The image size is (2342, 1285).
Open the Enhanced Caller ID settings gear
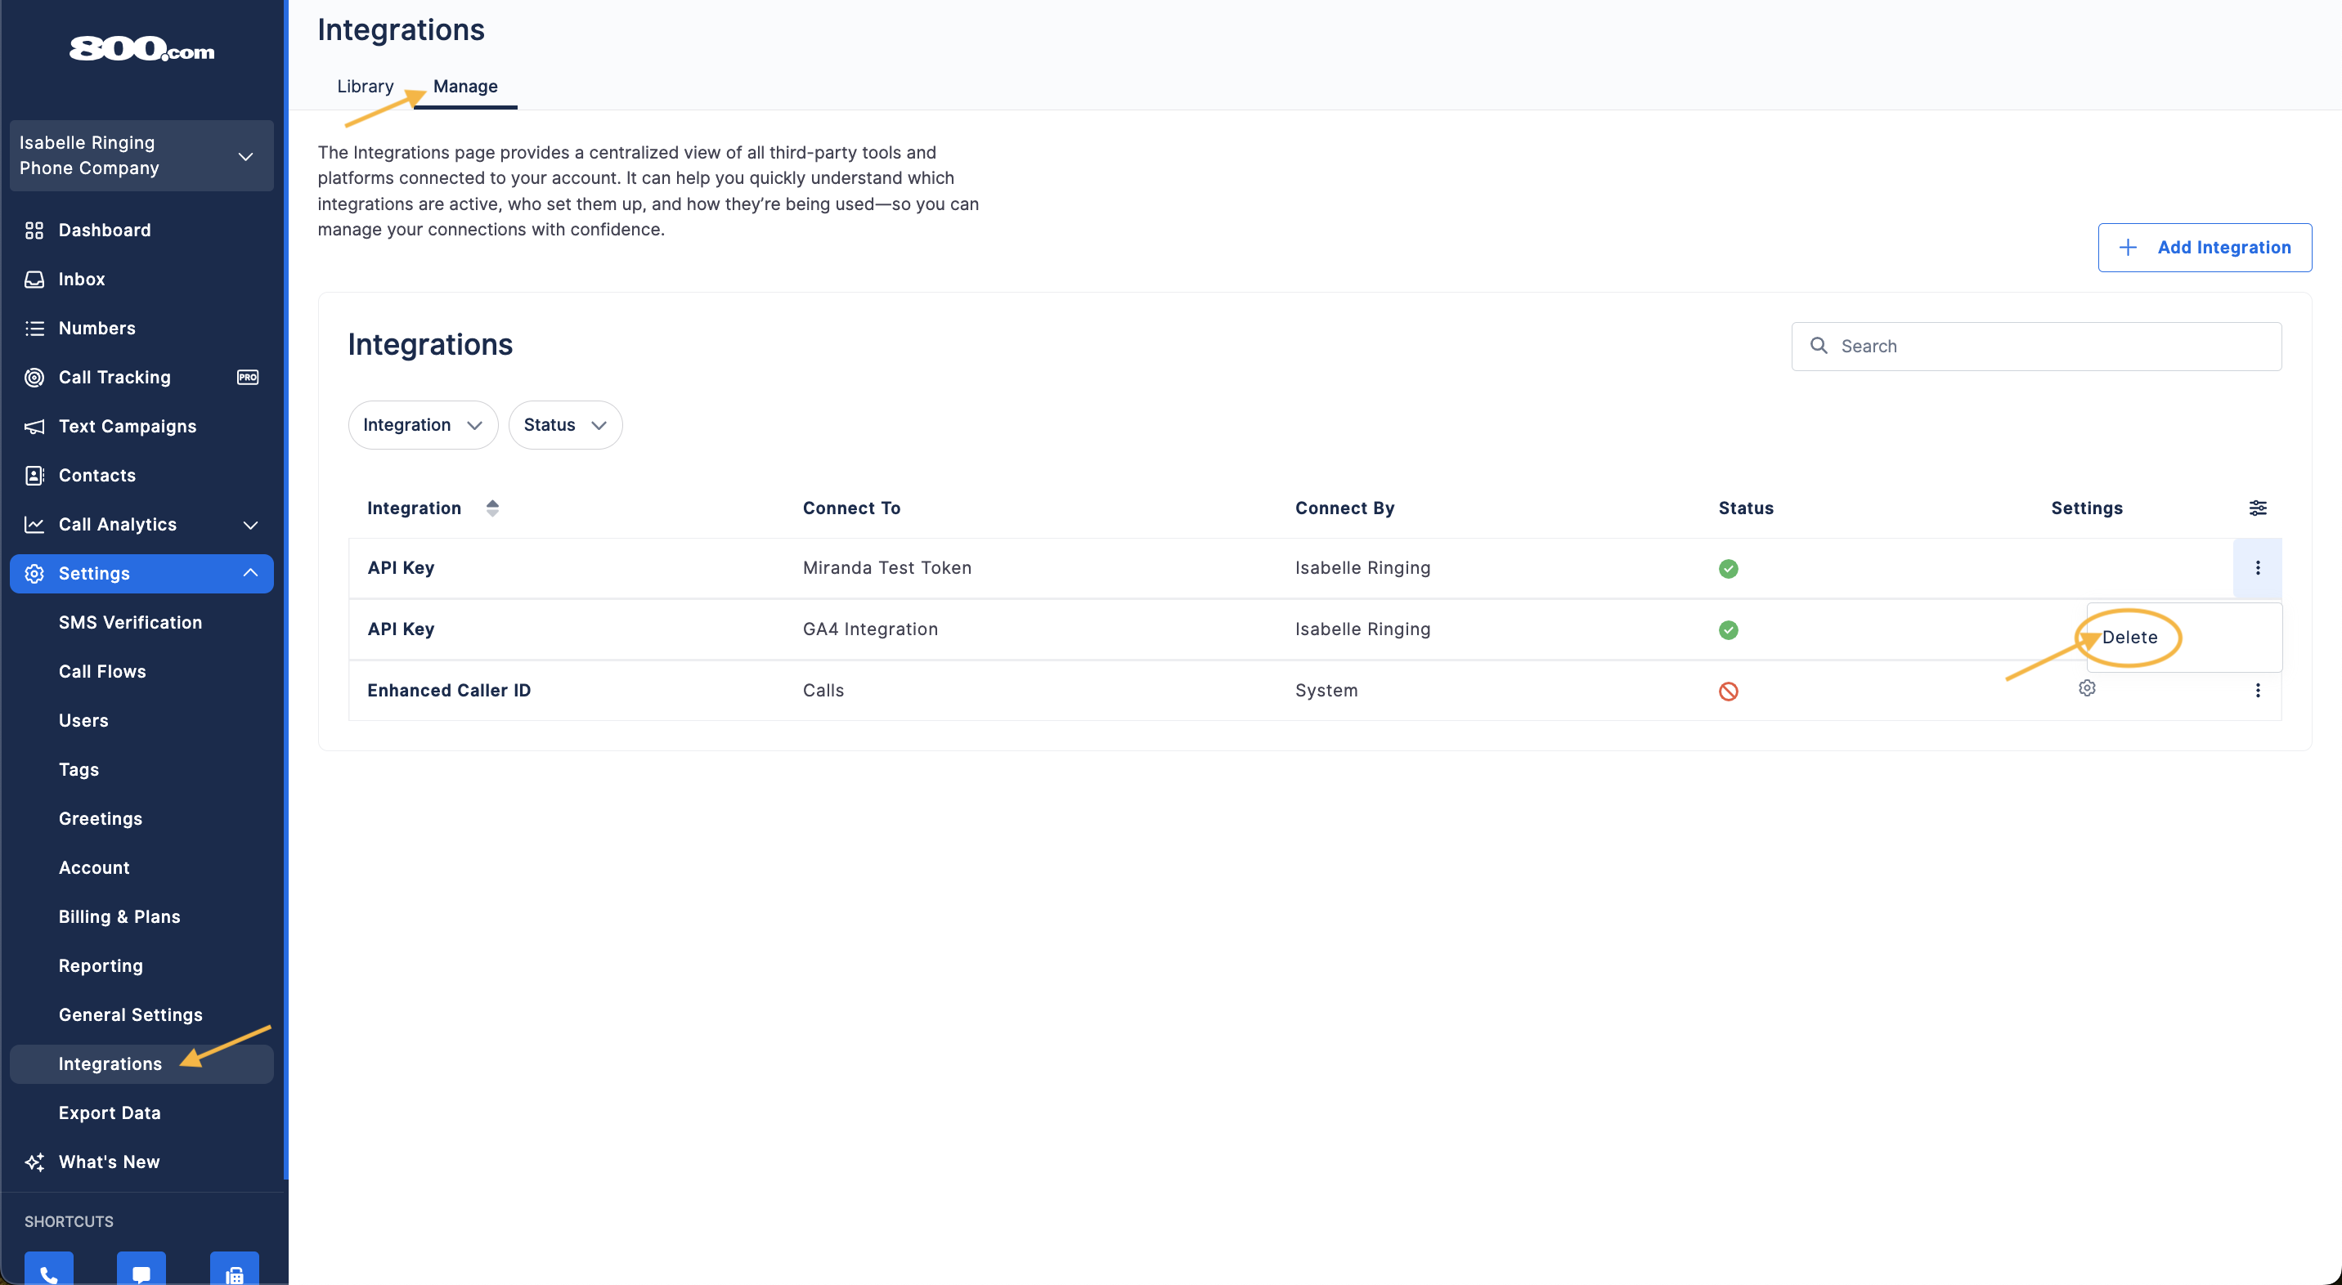click(2087, 688)
